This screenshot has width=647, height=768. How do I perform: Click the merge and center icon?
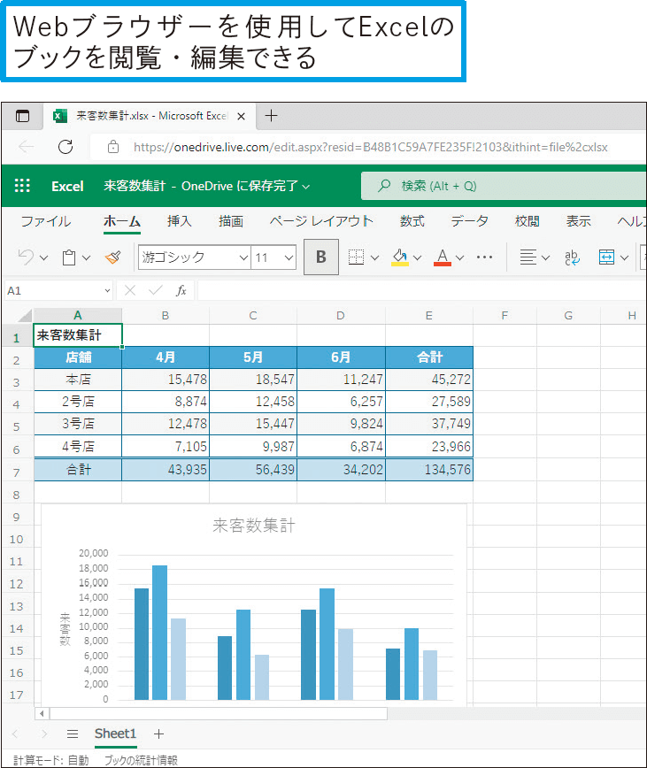pos(606,257)
